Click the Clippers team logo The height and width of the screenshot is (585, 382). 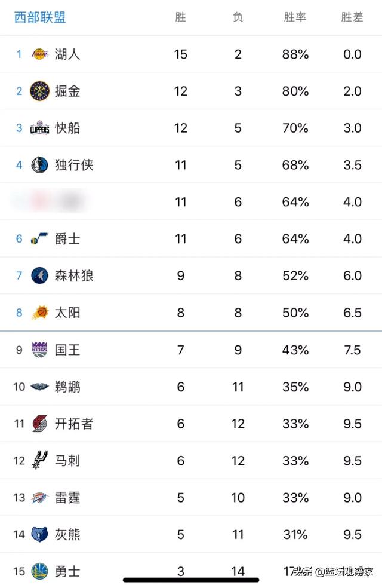coord(39,128)
